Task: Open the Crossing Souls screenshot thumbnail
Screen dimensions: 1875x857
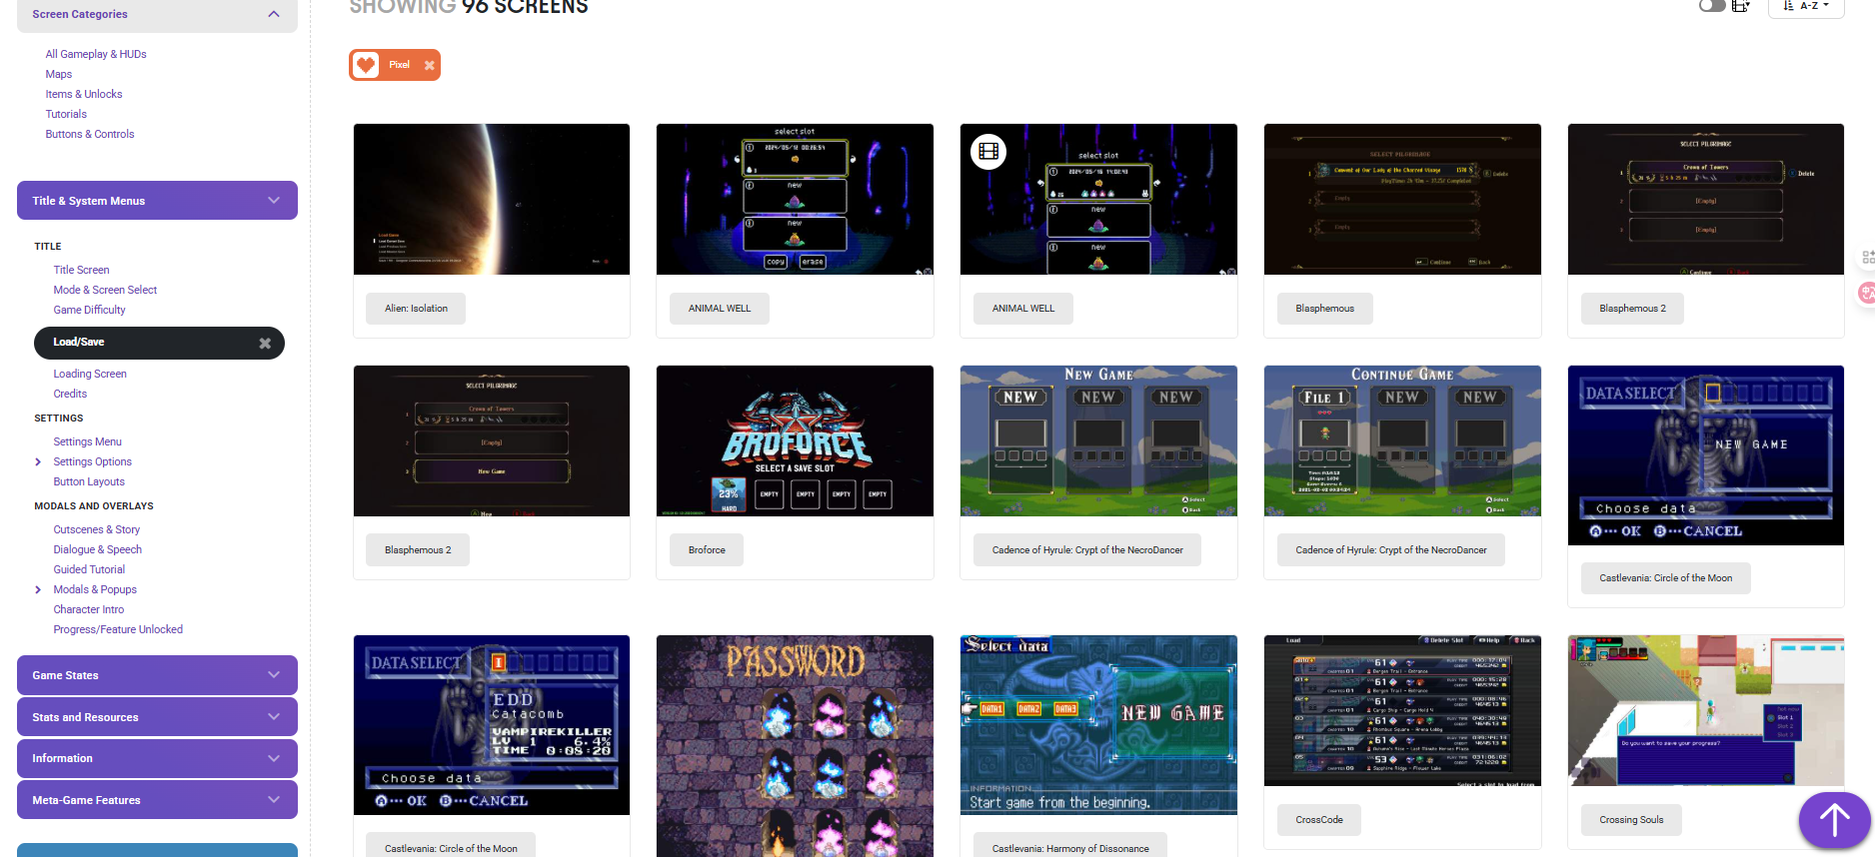Action: pos(1706,710)
